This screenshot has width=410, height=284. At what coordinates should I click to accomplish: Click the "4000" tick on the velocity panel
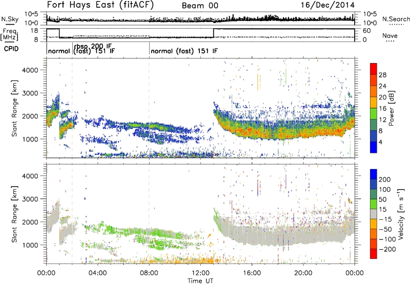tap(30, 176)
